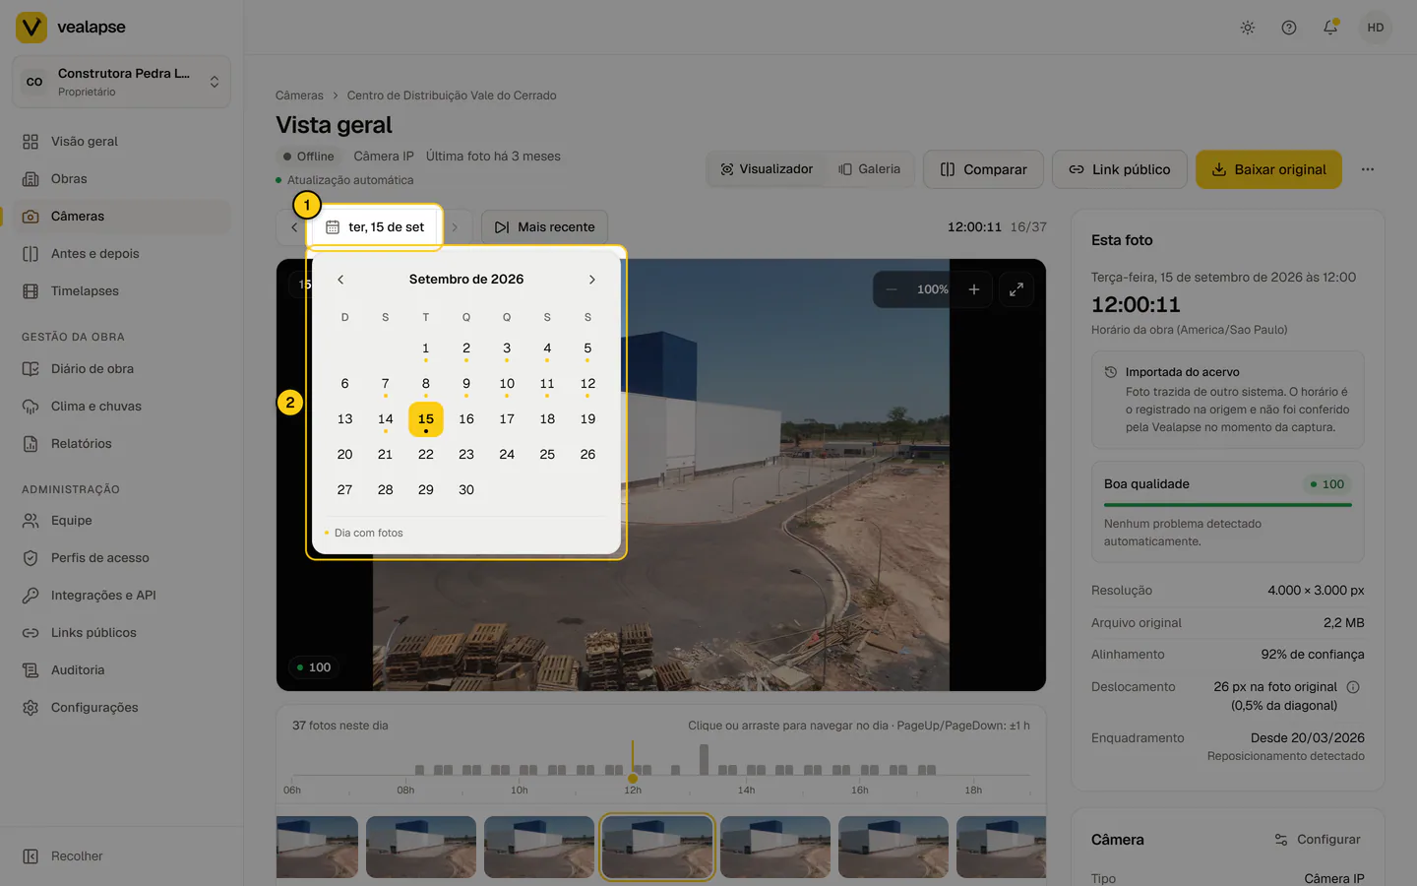This screenshot has width=1417, height=886.
Task: Open the notifications bell
Action: click(x=1329, y=28)
